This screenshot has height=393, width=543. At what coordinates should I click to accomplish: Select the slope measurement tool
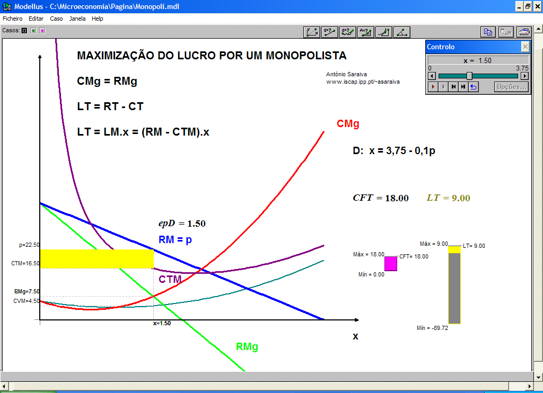(384, 32)
